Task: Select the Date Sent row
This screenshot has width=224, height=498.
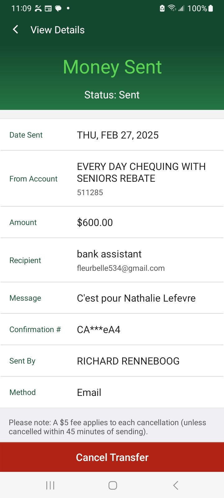Action: (112, 135)
